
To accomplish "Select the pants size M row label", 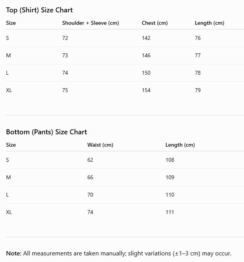I will pyautogui.click(x=9, y=177).
